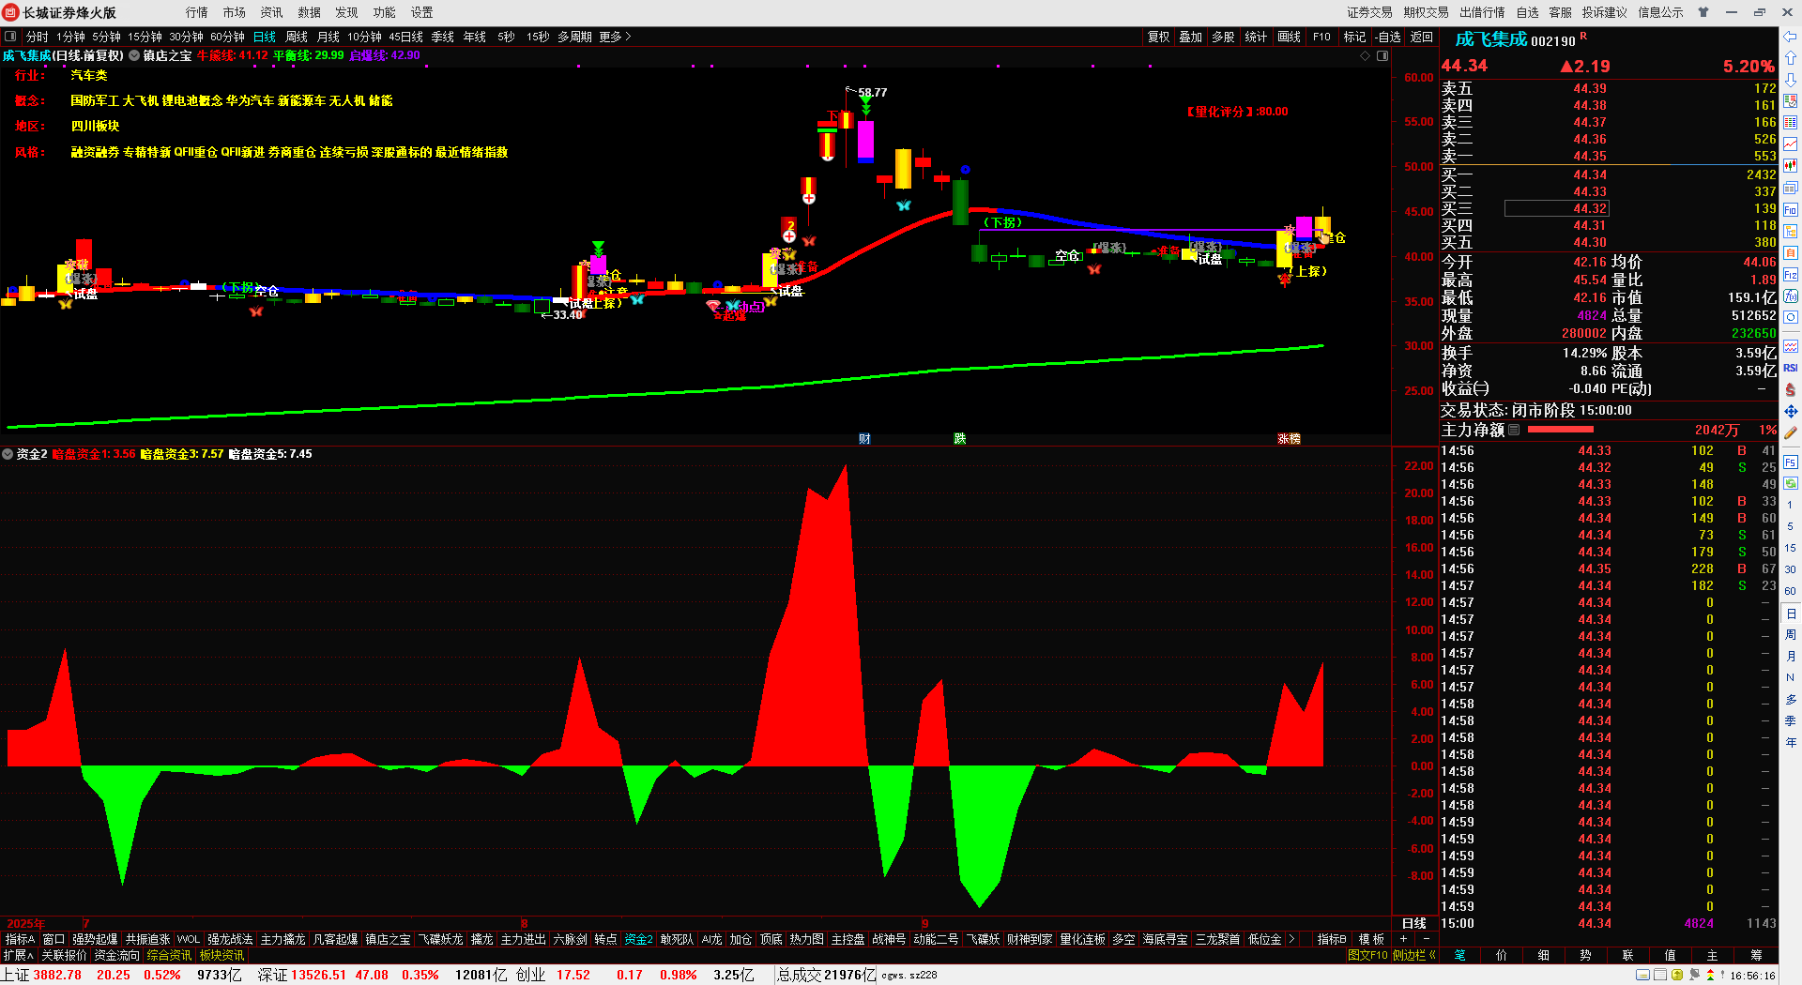Click 证券交易 in the title bar
The width and height of the screenshot is (1802, 985).
point(1369,12)
